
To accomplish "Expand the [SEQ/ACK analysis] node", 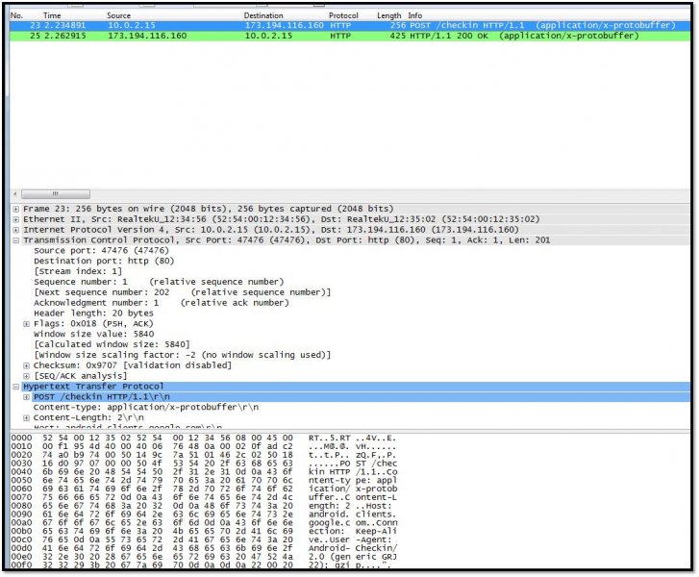I will click(x=26, y=376).
